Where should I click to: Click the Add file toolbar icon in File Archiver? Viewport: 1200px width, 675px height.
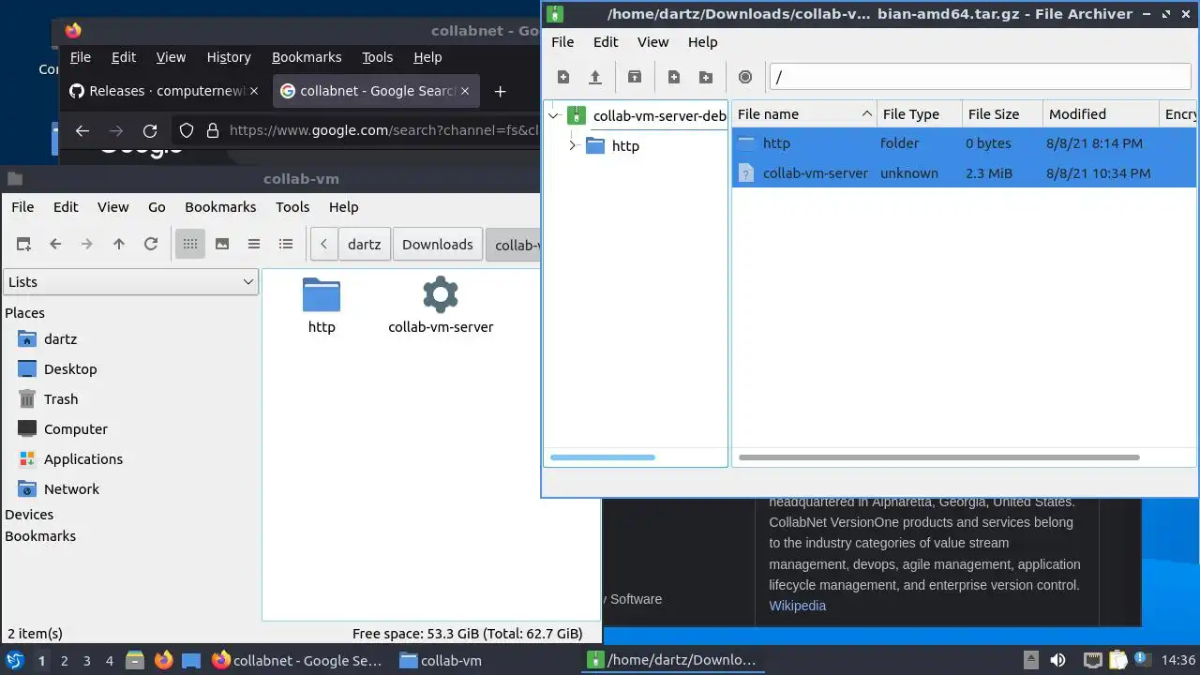click(674, 77)
